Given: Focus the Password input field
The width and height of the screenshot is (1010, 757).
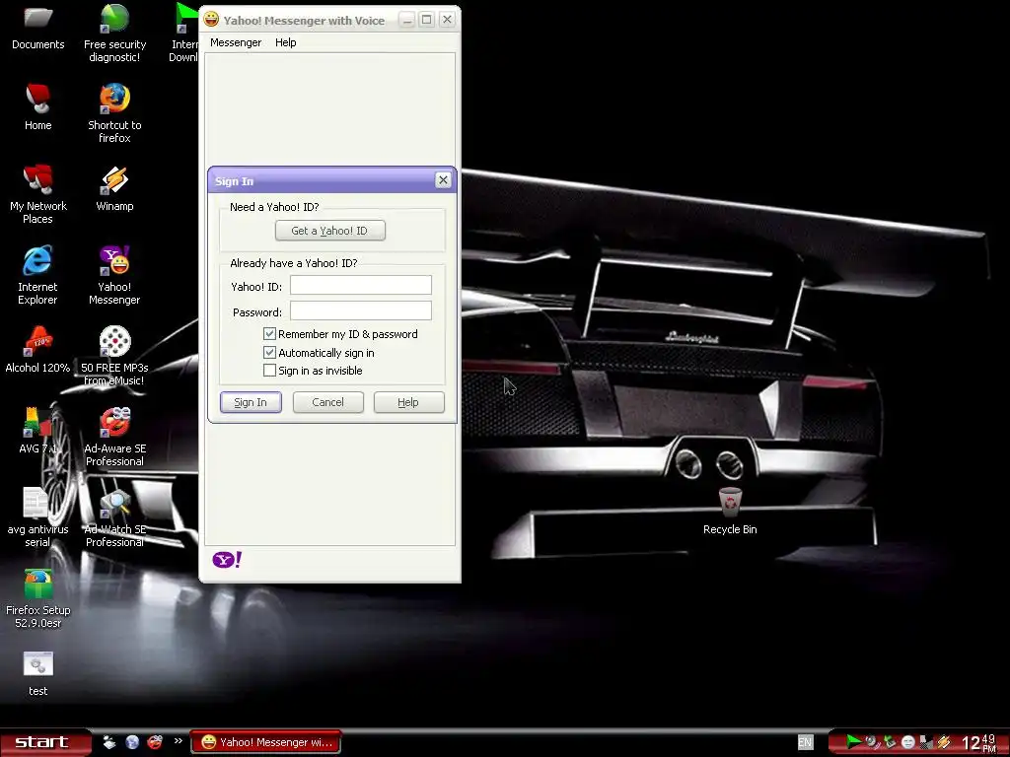Looking at the screenshot, I should tap(361, 310).
